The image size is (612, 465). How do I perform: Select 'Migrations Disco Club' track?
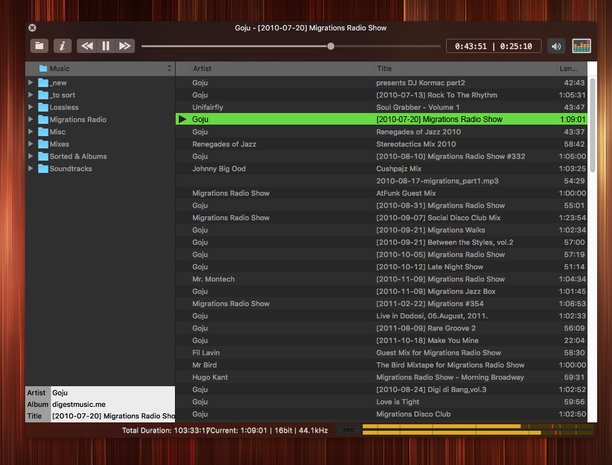click(x=382, y=414)
